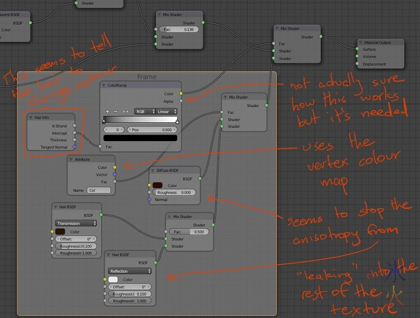Collapse the Hair Info node
Screen dimensions: 420x318
30,118
